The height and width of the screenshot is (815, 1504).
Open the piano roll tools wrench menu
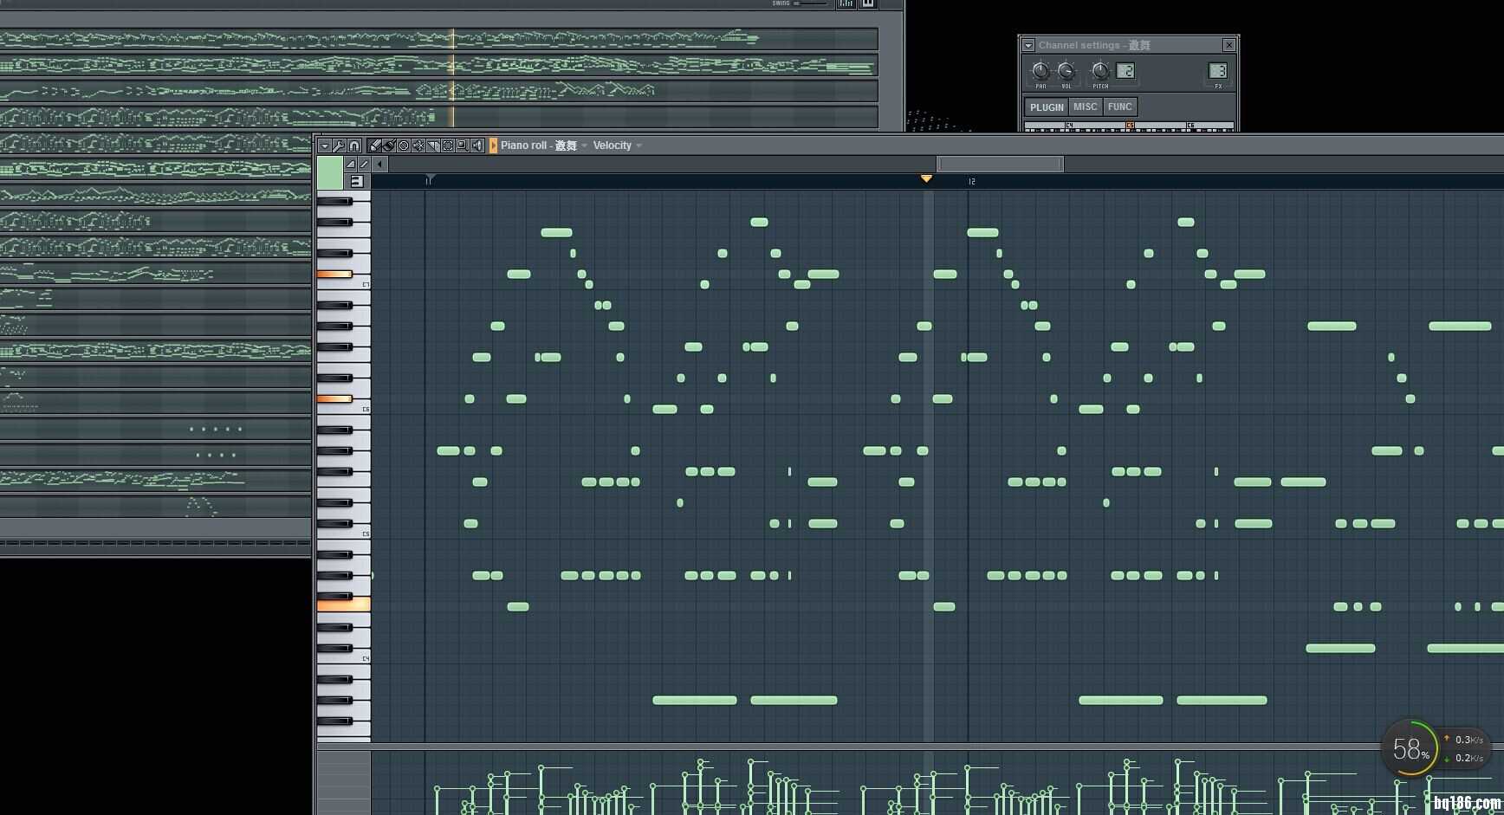[339, 146]
